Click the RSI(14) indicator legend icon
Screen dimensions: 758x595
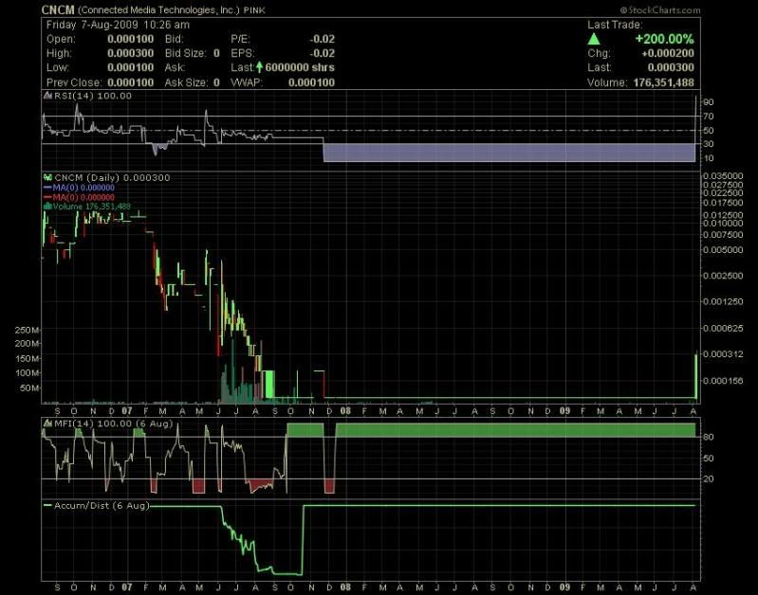(x=47, y=96)
